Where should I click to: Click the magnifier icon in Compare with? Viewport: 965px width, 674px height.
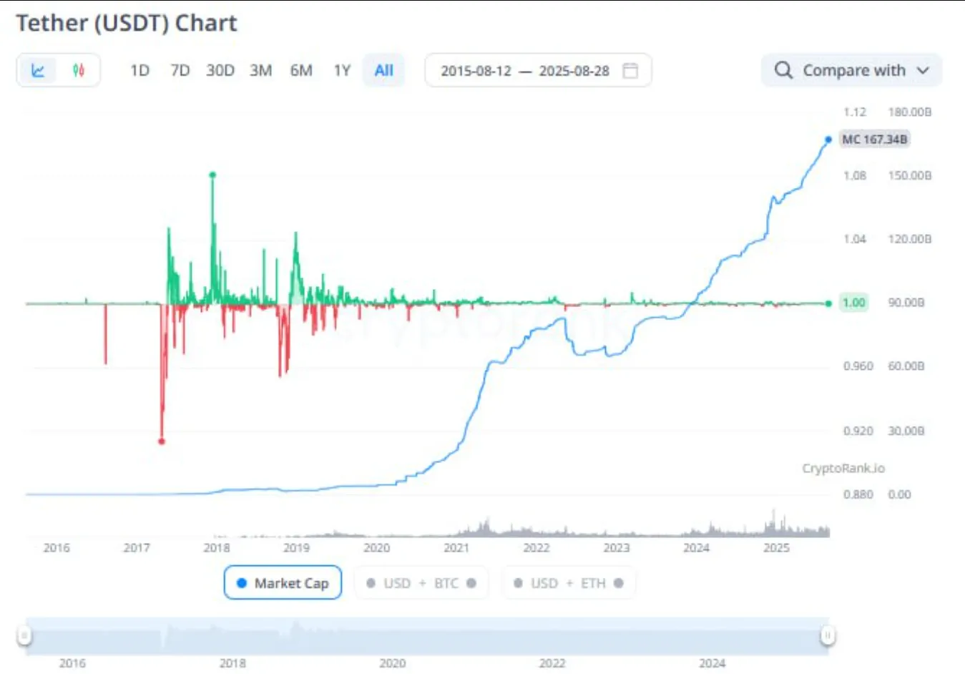[x=783, y=70]
